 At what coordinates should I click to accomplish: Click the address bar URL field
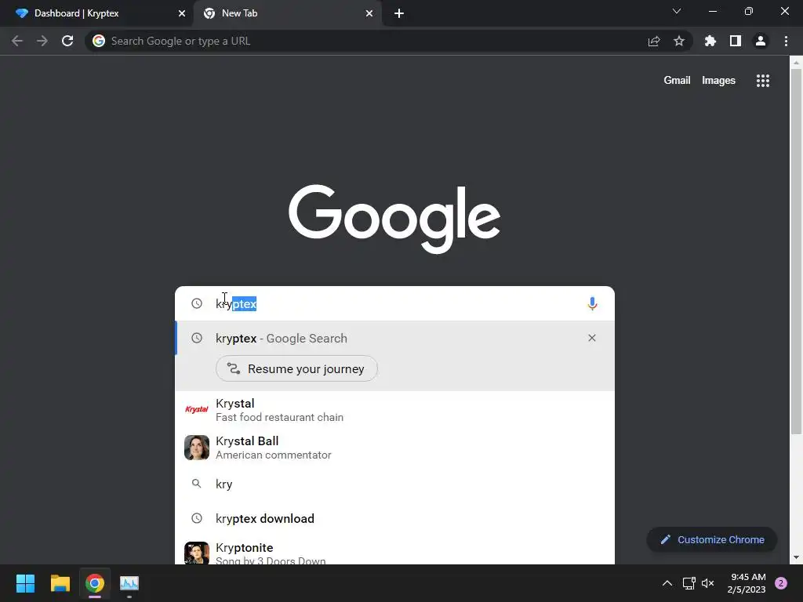374,41
